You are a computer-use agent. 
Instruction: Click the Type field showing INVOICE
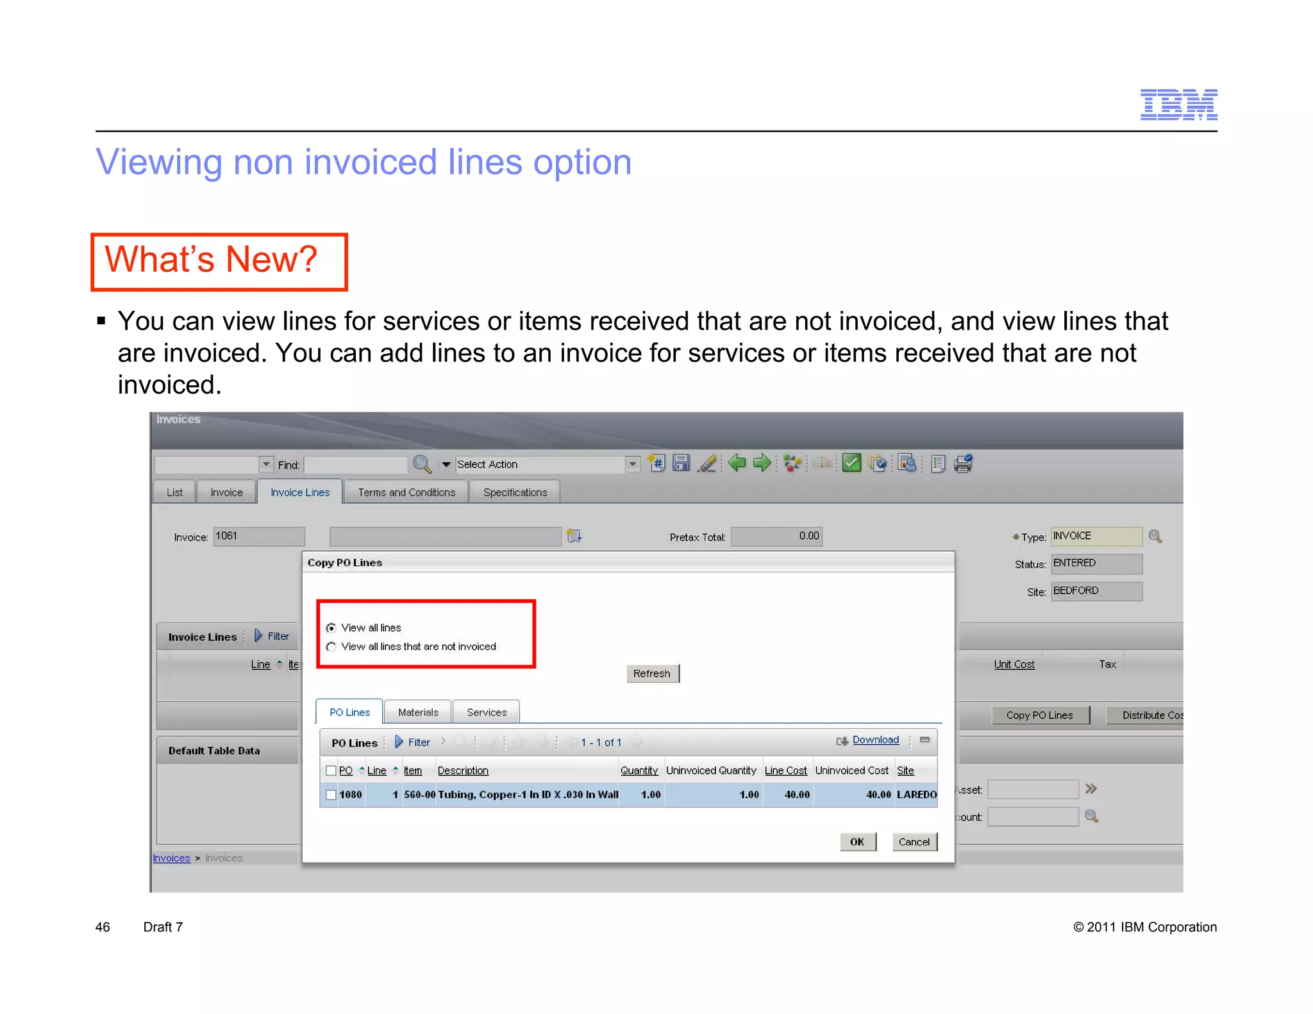[1096, 536]
